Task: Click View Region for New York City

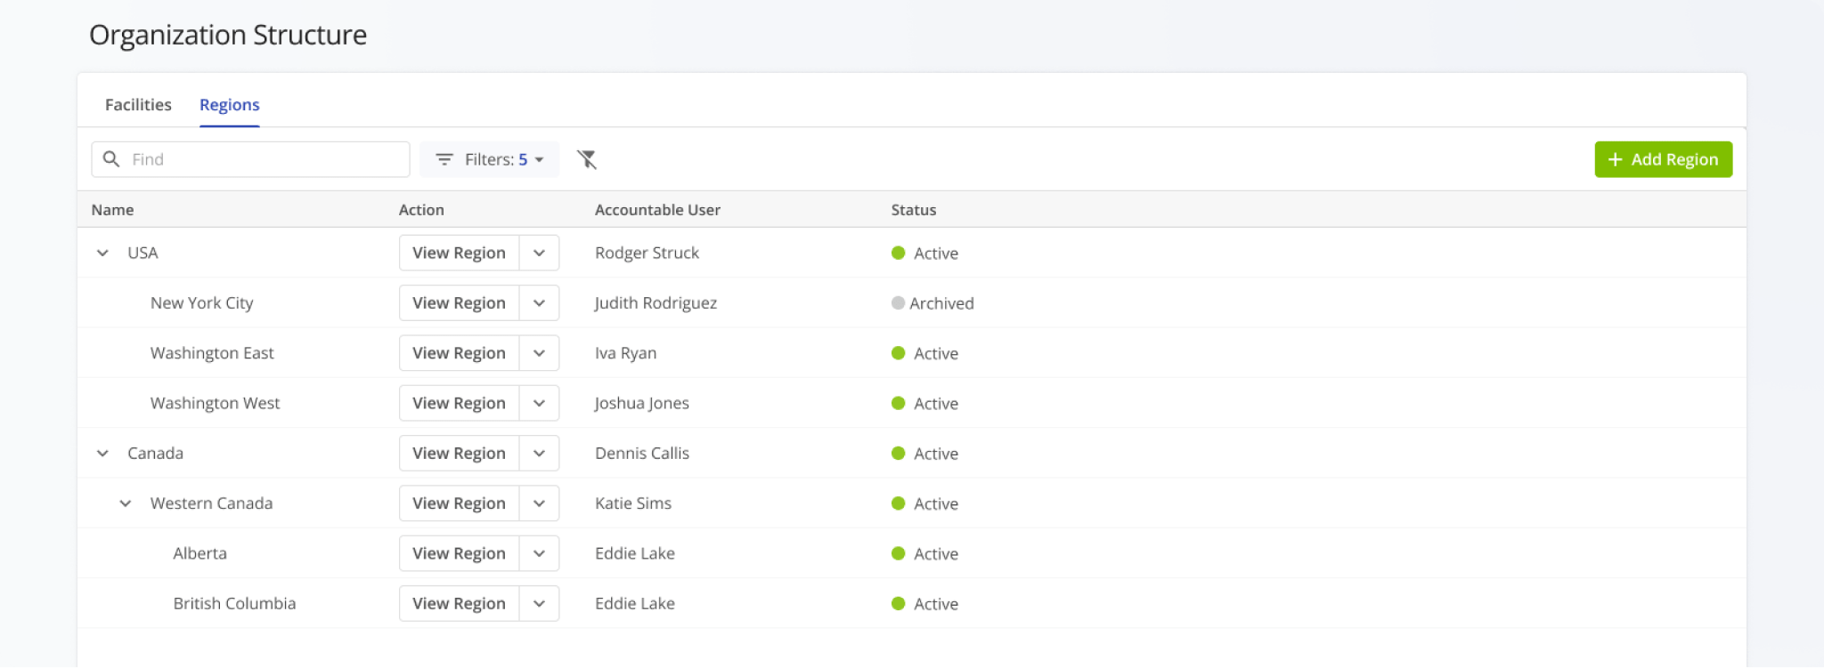Action: point(459,303)
